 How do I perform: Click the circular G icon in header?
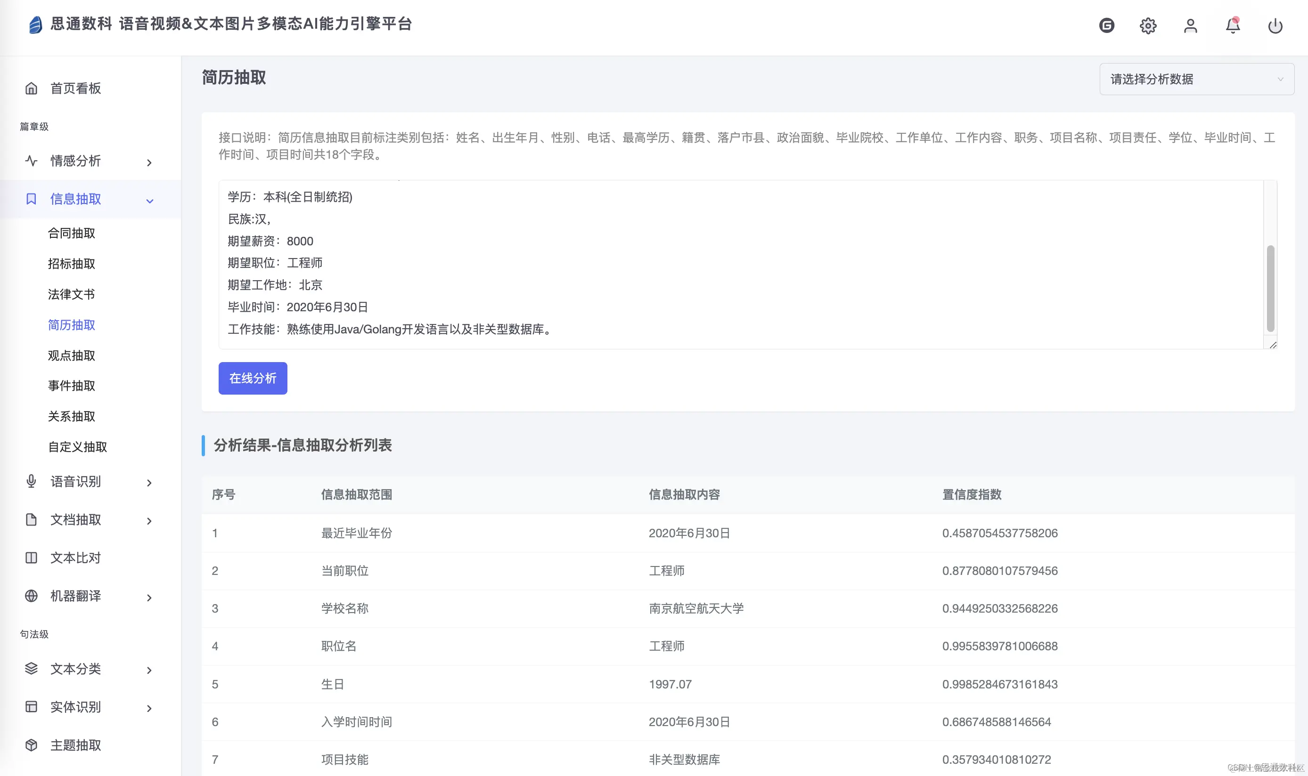tap(1106, 25)
